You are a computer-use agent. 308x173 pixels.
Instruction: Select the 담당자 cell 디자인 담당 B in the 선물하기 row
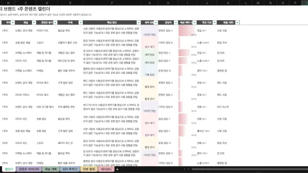tap(166, 43)
